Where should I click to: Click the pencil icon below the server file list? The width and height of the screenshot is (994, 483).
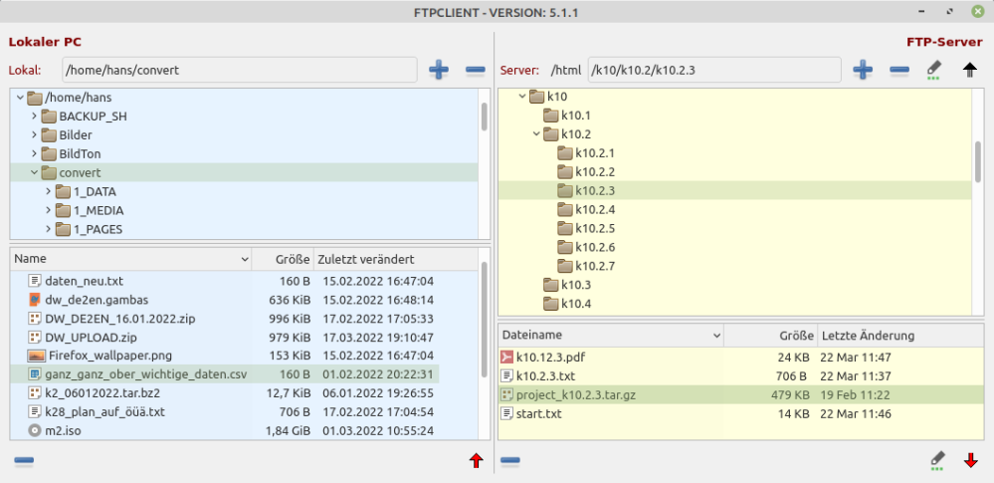[936, 460]
